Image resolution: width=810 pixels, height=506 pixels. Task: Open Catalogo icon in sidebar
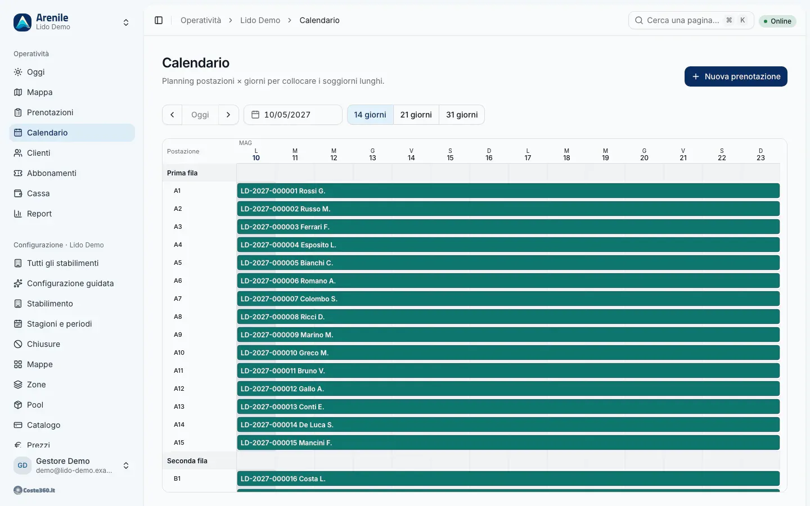point(18,425)
